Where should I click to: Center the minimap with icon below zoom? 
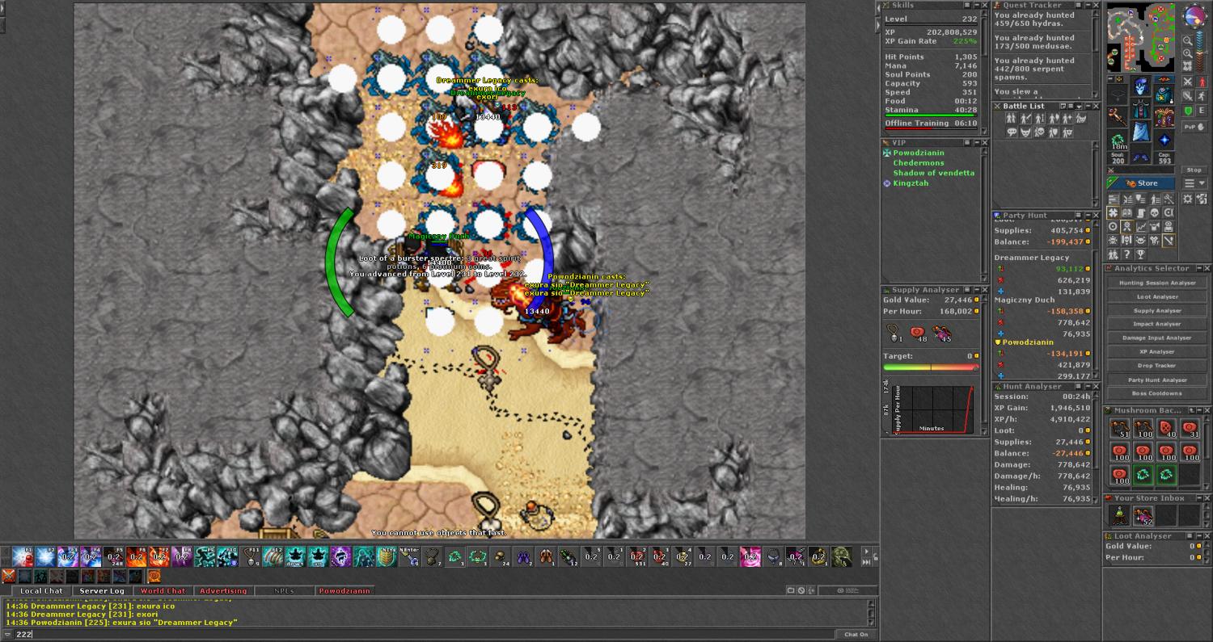tap(1189, 65)
